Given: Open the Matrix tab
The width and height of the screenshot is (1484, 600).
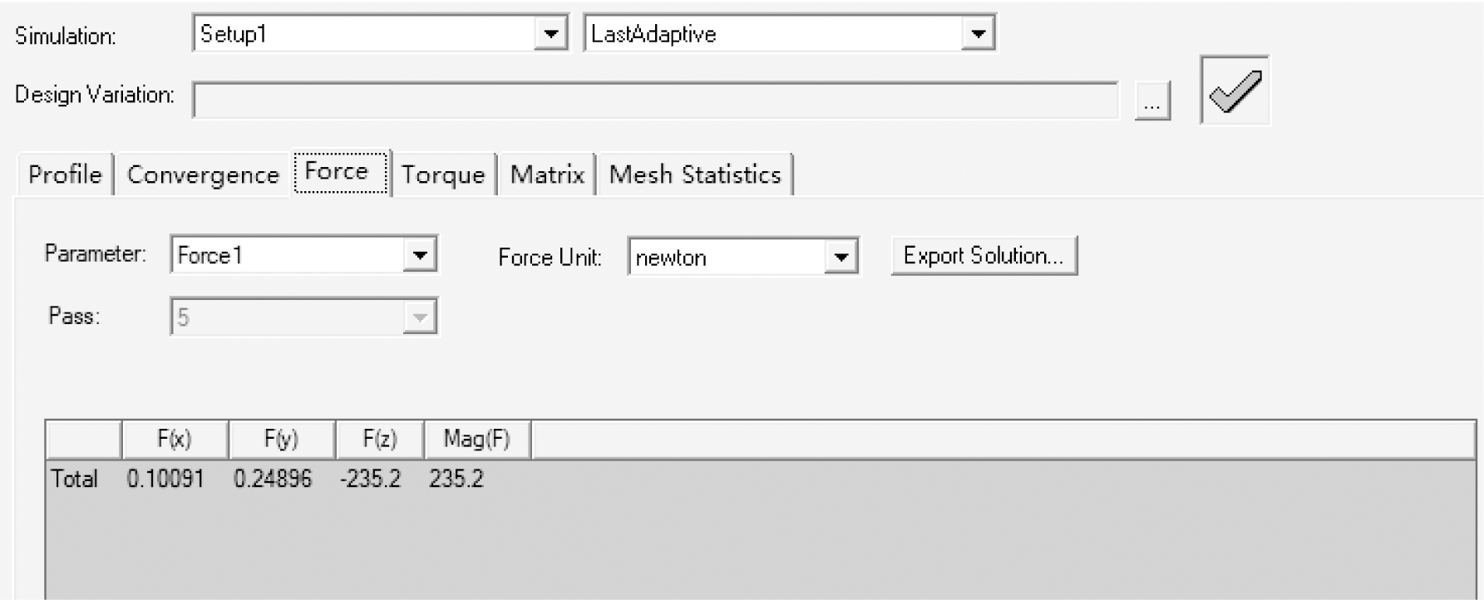Looking at the screenshot, I should click(x=547, y=175).
